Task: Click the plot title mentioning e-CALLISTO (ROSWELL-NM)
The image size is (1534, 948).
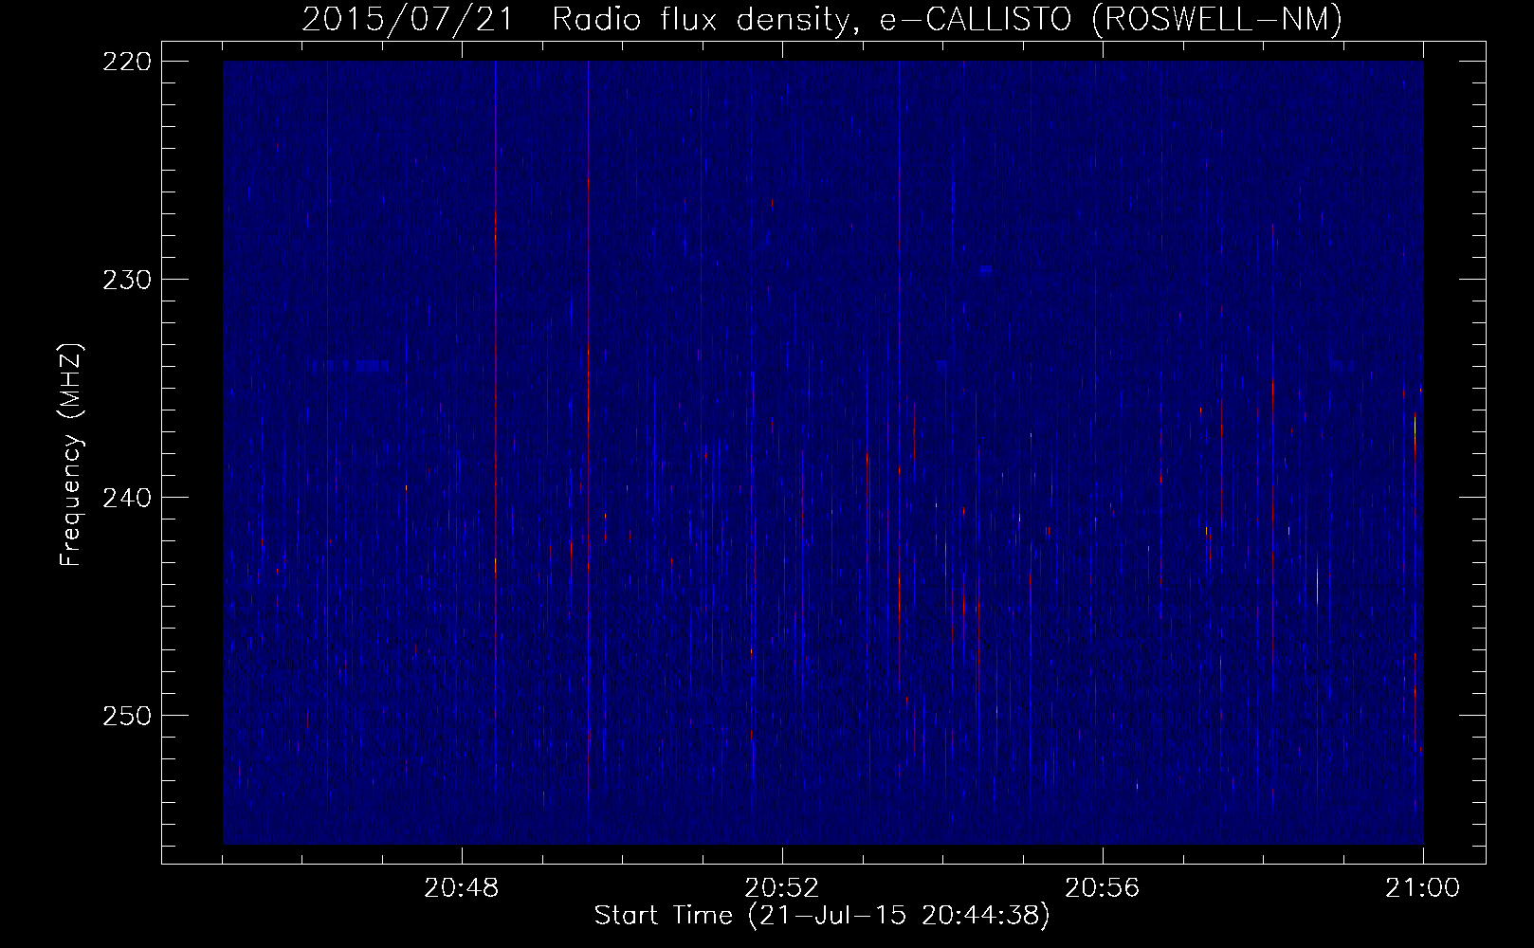Action: click(x=822, y=19)
